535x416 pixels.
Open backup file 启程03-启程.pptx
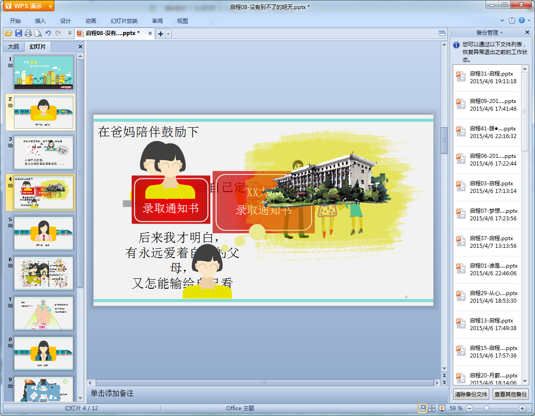click(487, 187)
